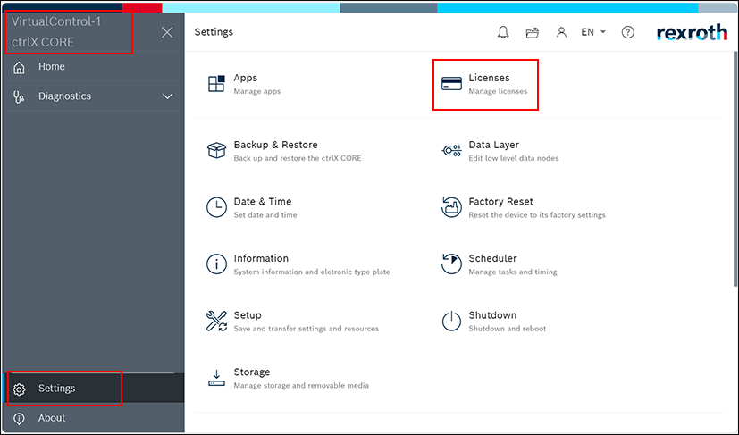Go to Home in the sidebar
Image resolution: width=739 pixels, height=435 pixels.
click(x=51, y=66)
